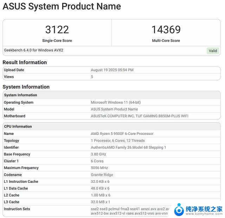Image resolution: width=225 pixels, height=218 pixels.
Task: Select Microsoft Windows 11 (64-bit) value
Action: 116,102
